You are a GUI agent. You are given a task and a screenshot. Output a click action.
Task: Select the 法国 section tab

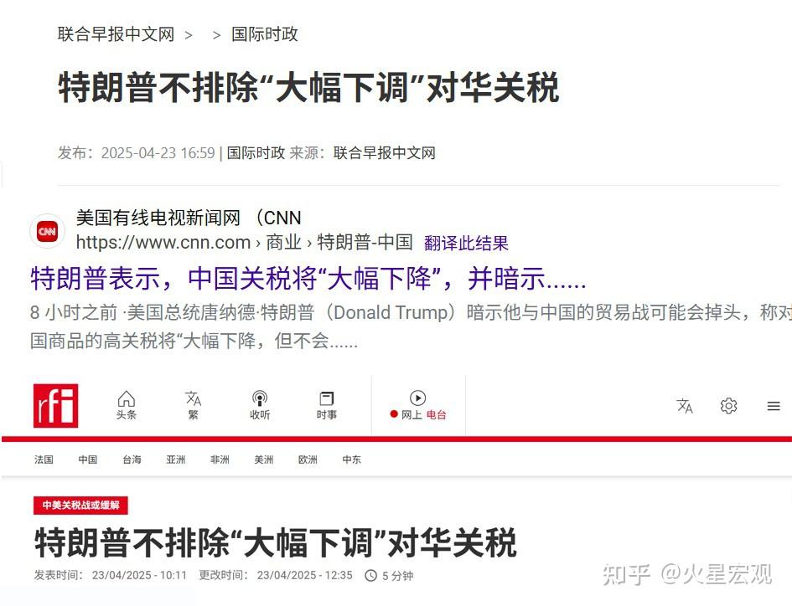[44, 460]
